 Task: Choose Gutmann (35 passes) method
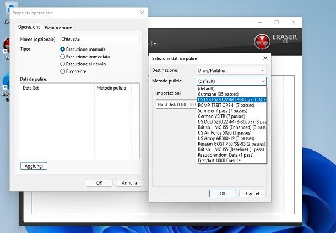tap(231, 94)
